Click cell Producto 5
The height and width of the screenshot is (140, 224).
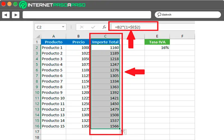(53, 70)
